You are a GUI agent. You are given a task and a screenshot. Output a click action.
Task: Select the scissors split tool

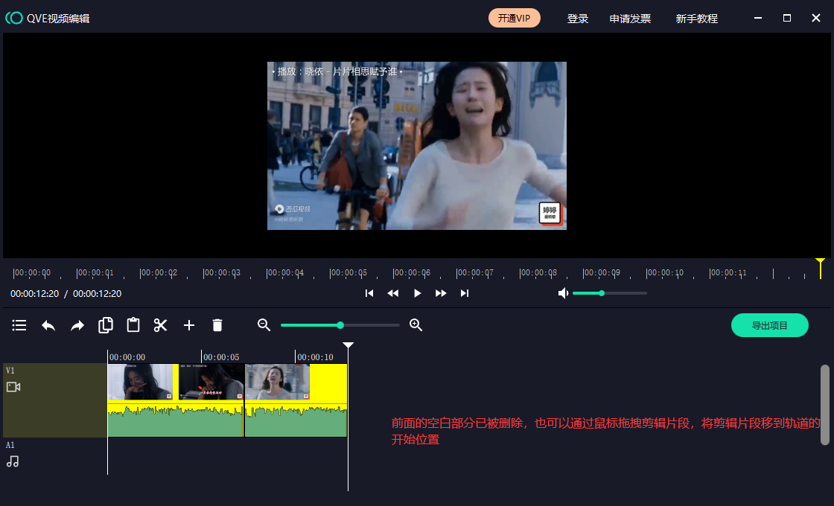point(161,325)
